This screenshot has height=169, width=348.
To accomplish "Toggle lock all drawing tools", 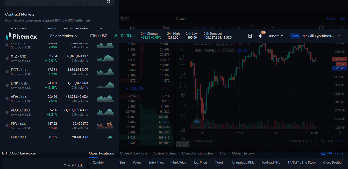I will click(183, 138).
